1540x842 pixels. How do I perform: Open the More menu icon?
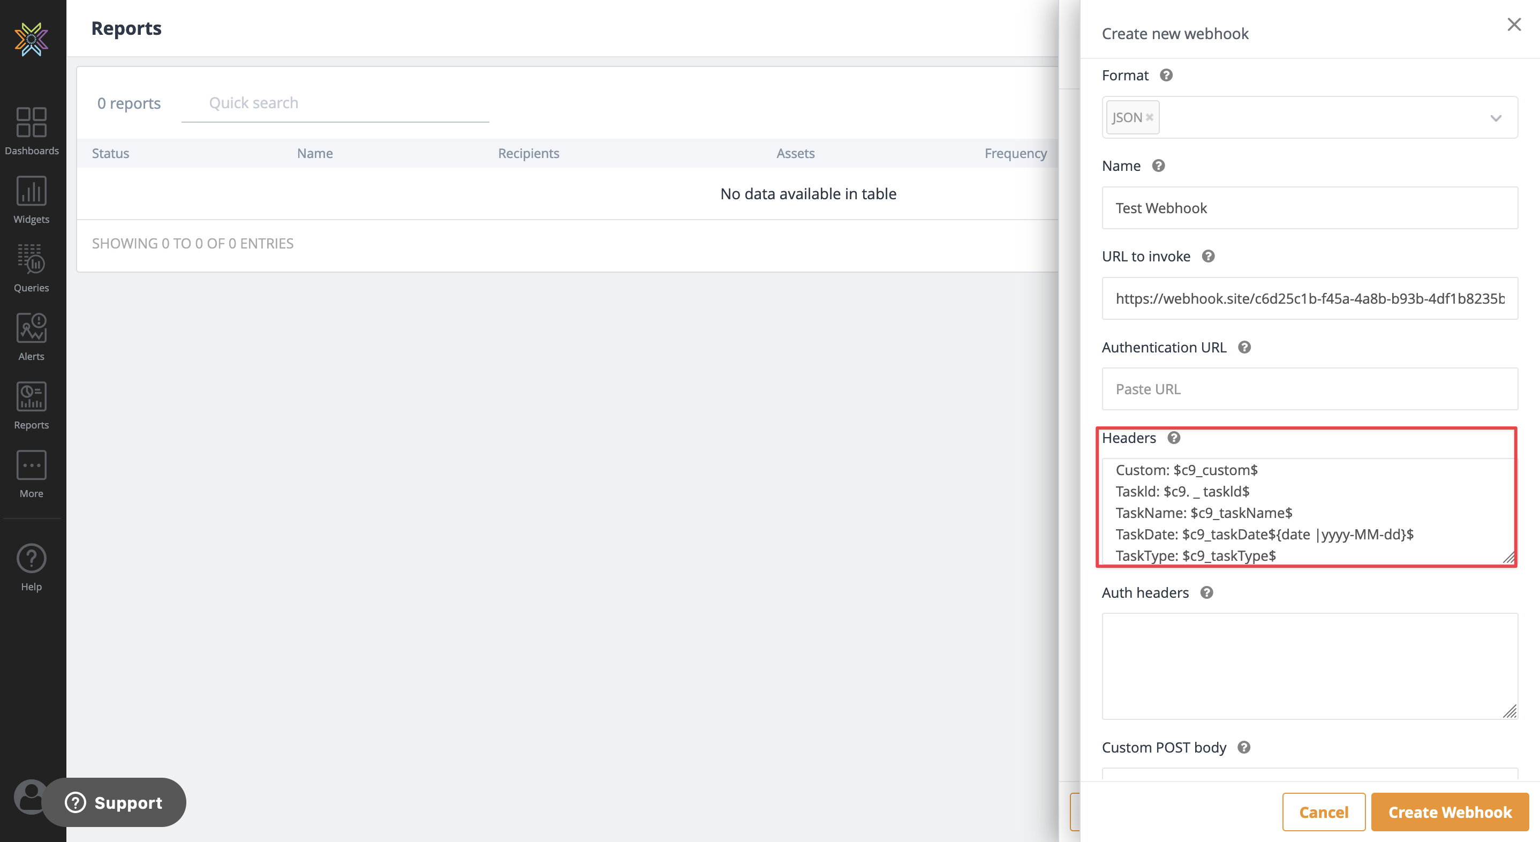[x=32, y=473]
